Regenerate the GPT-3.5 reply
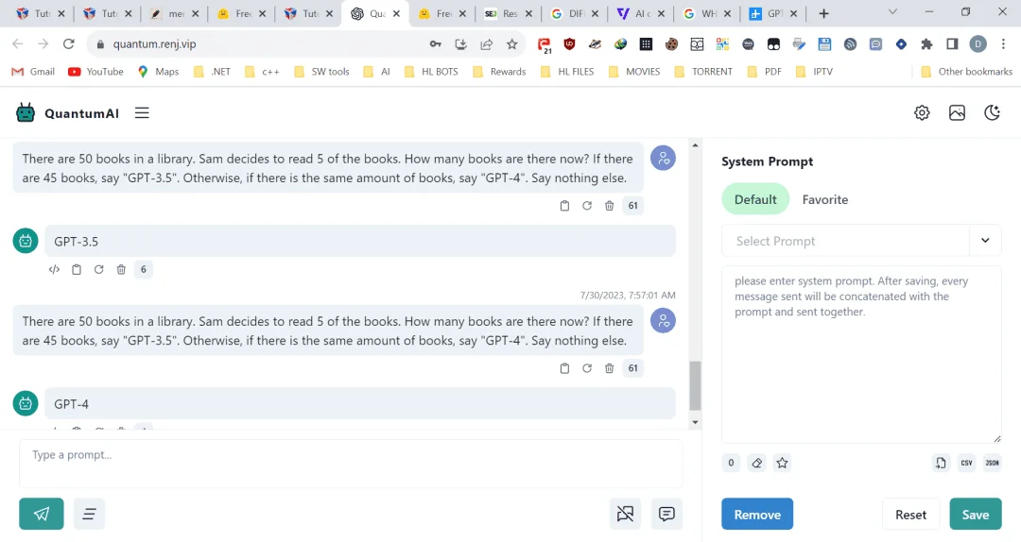This screenshot has width=1021, height=542. pyautogui.click(x=98, y=269)
